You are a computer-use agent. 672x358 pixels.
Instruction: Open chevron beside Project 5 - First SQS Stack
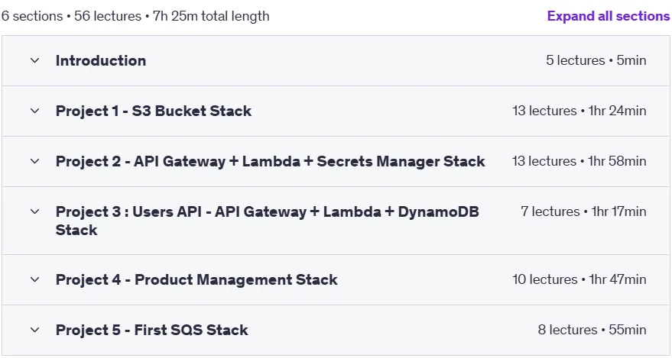click(34, 330)
